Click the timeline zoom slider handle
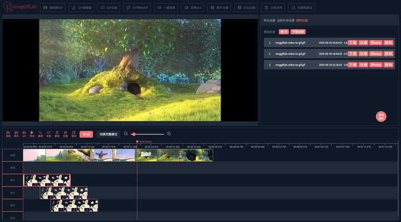Viewport: 401px width, 222px height. [134, 134]
